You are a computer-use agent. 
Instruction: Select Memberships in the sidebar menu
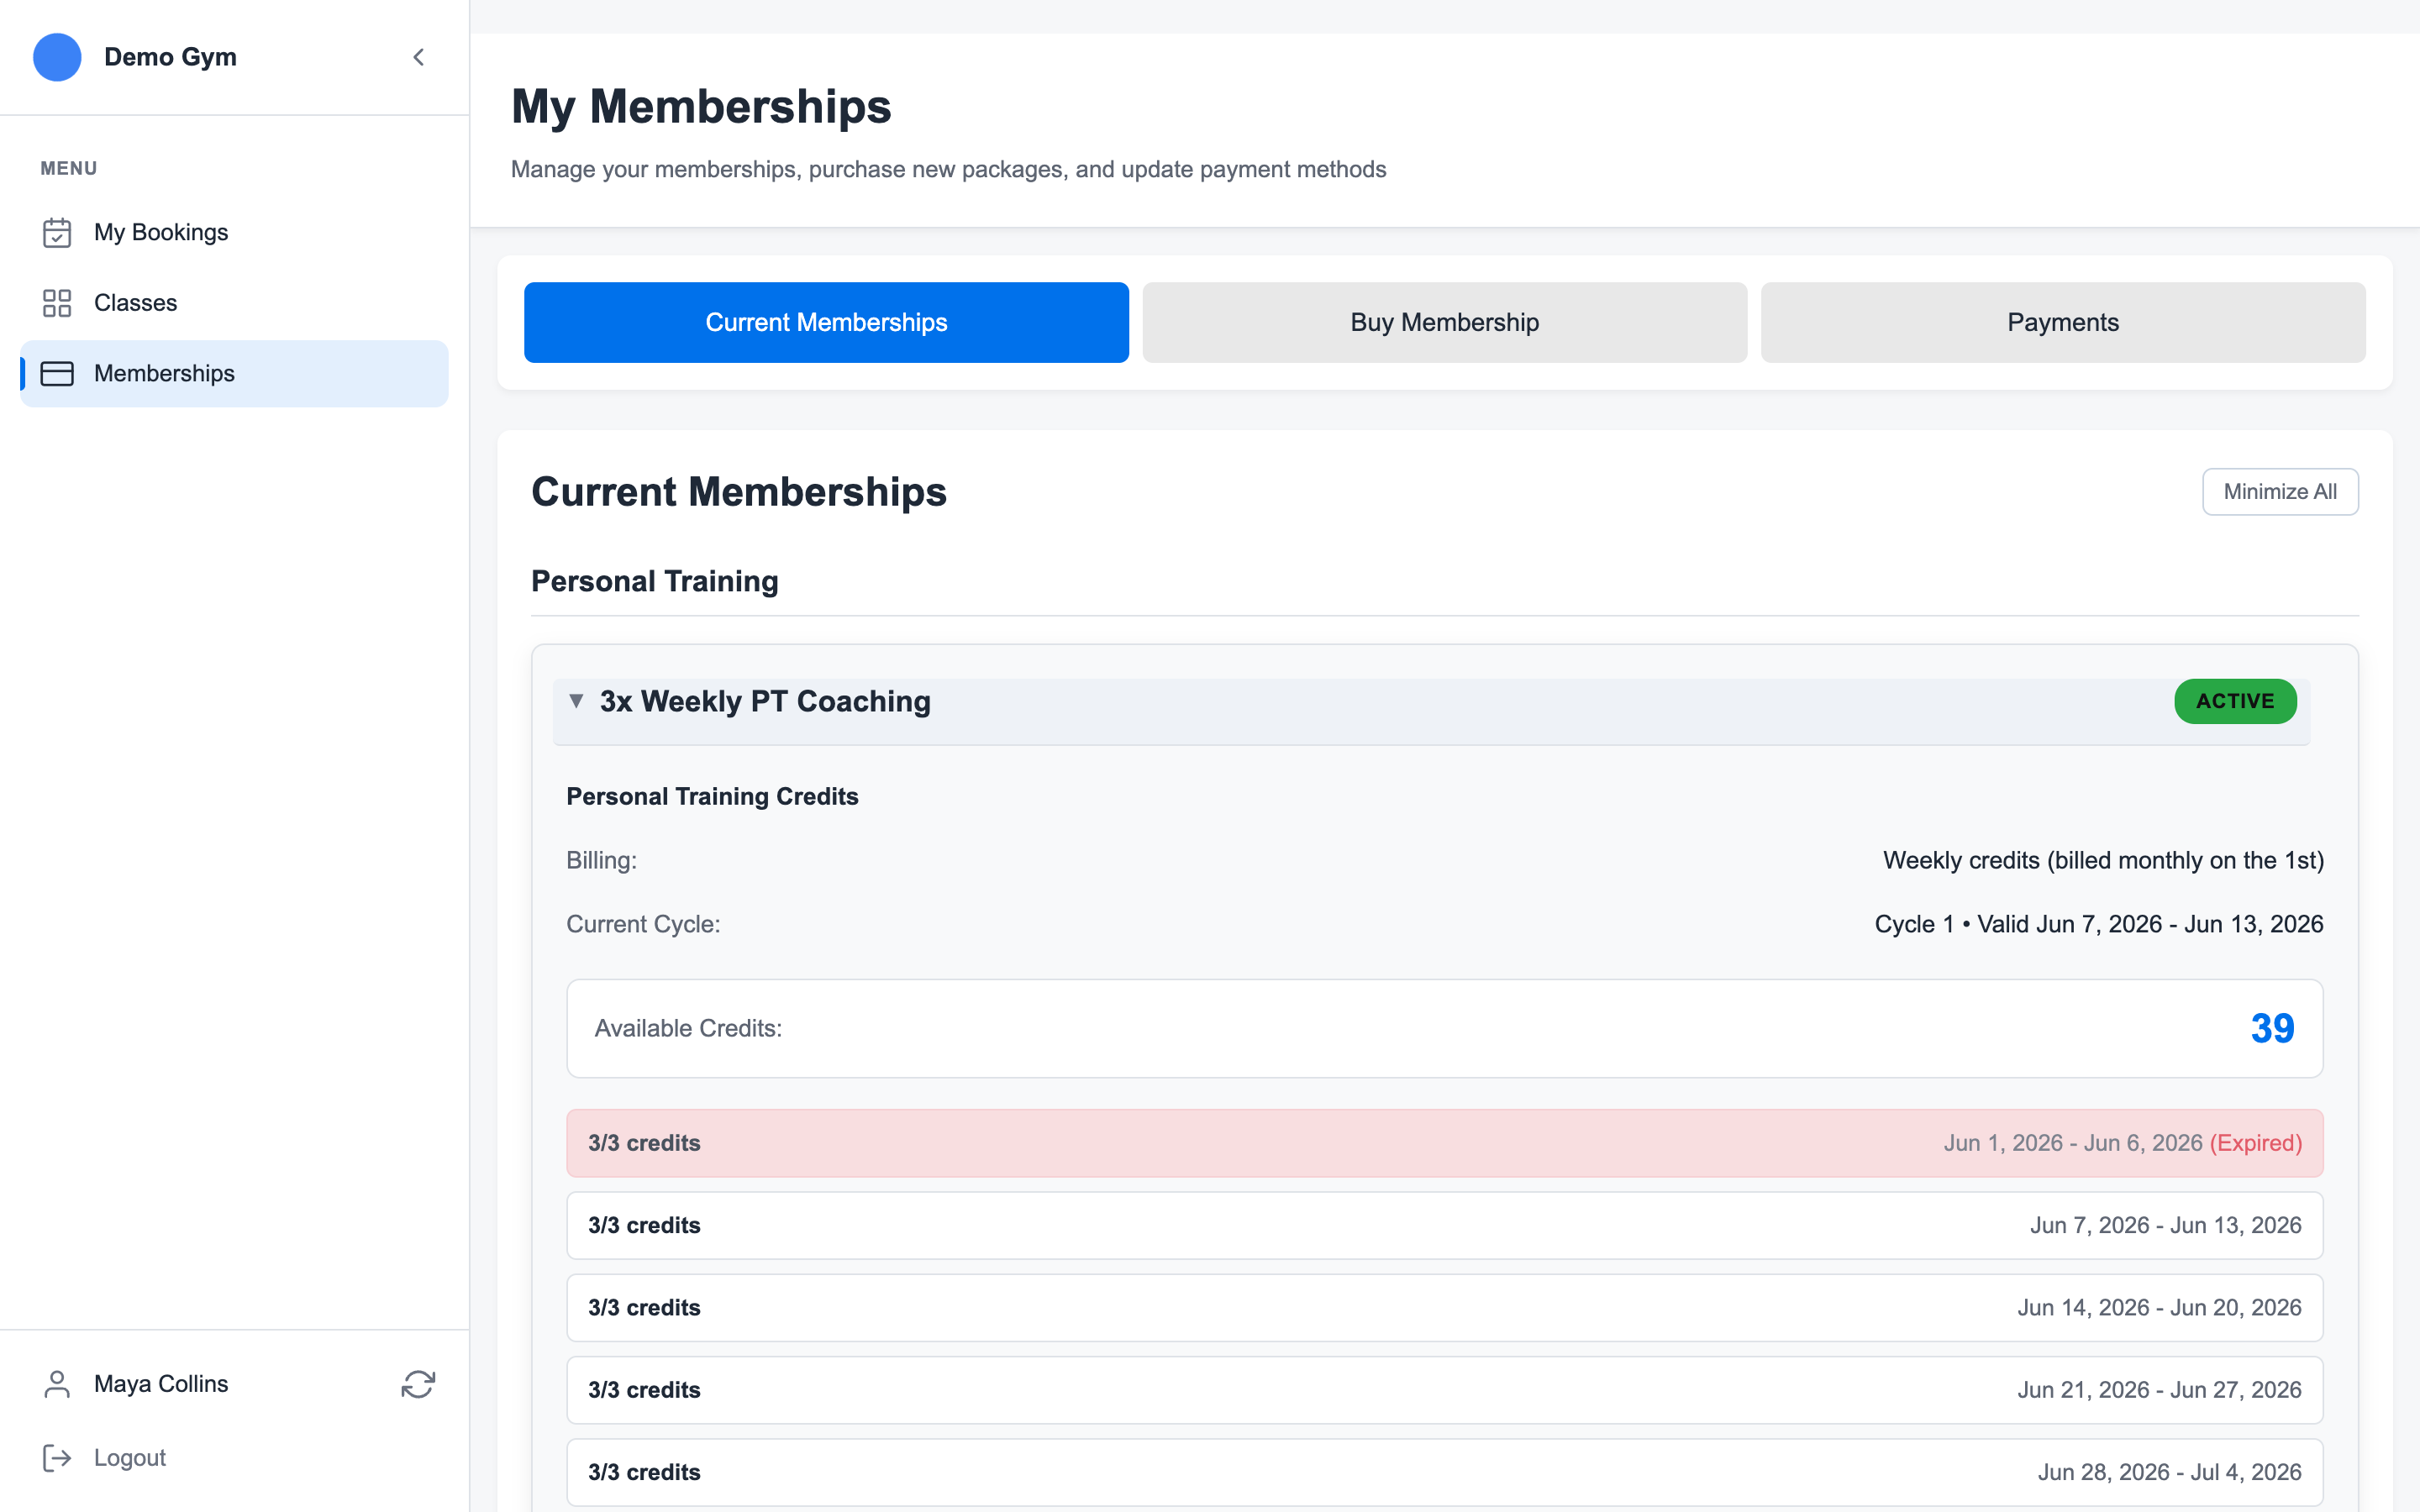pos(234,373)
